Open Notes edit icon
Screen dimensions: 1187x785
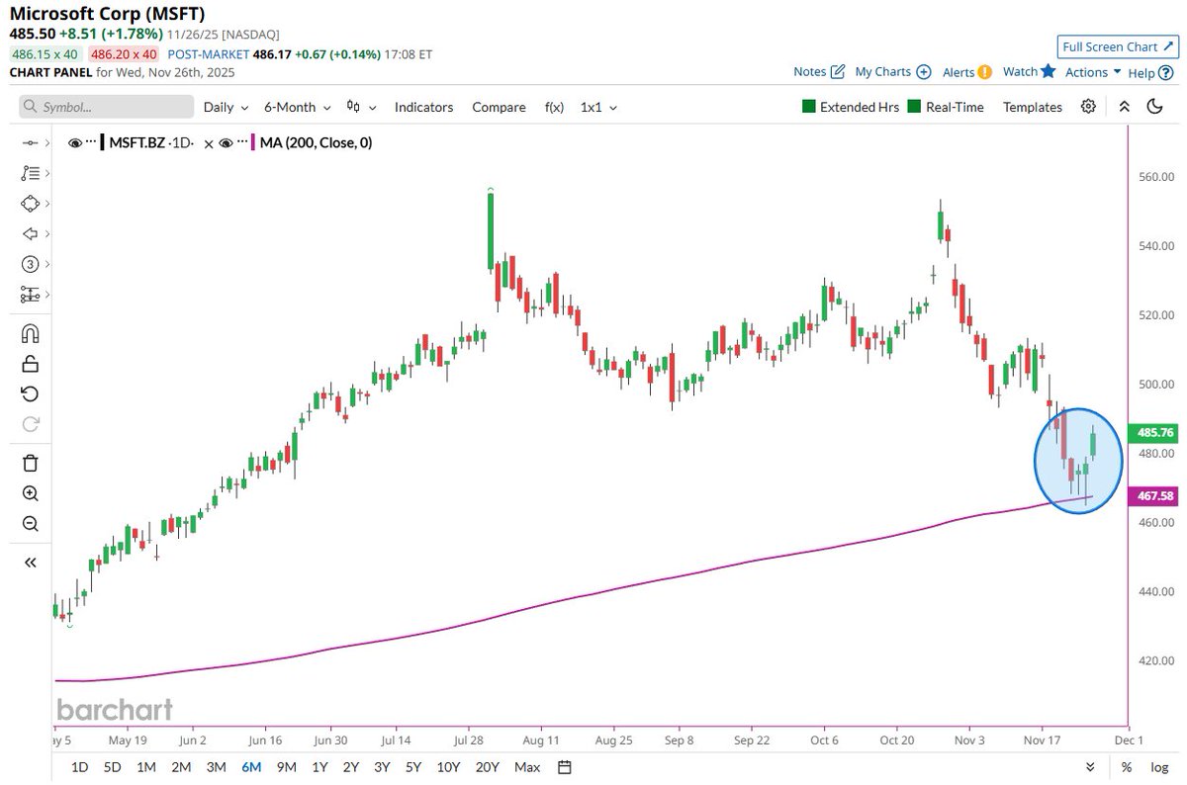838,72
